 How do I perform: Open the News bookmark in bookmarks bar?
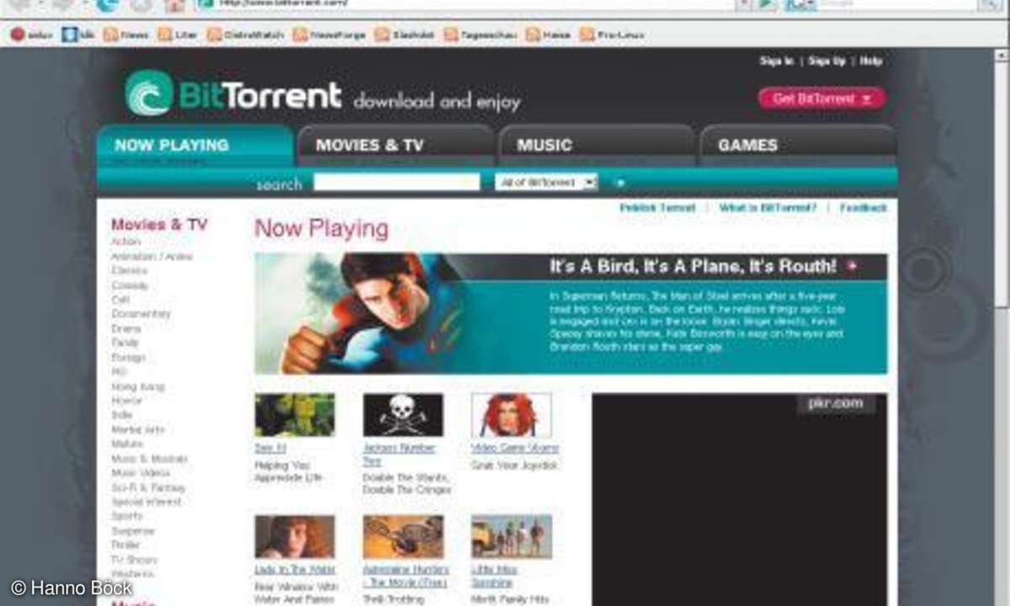coord(125,35)
